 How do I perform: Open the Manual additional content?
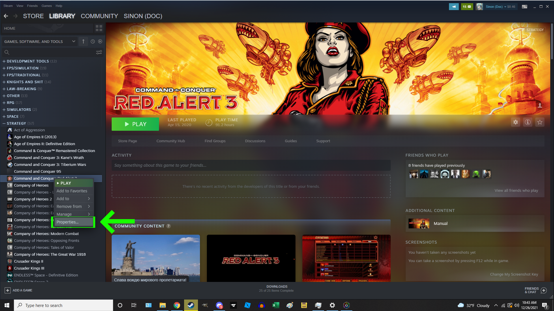point(475,223)
